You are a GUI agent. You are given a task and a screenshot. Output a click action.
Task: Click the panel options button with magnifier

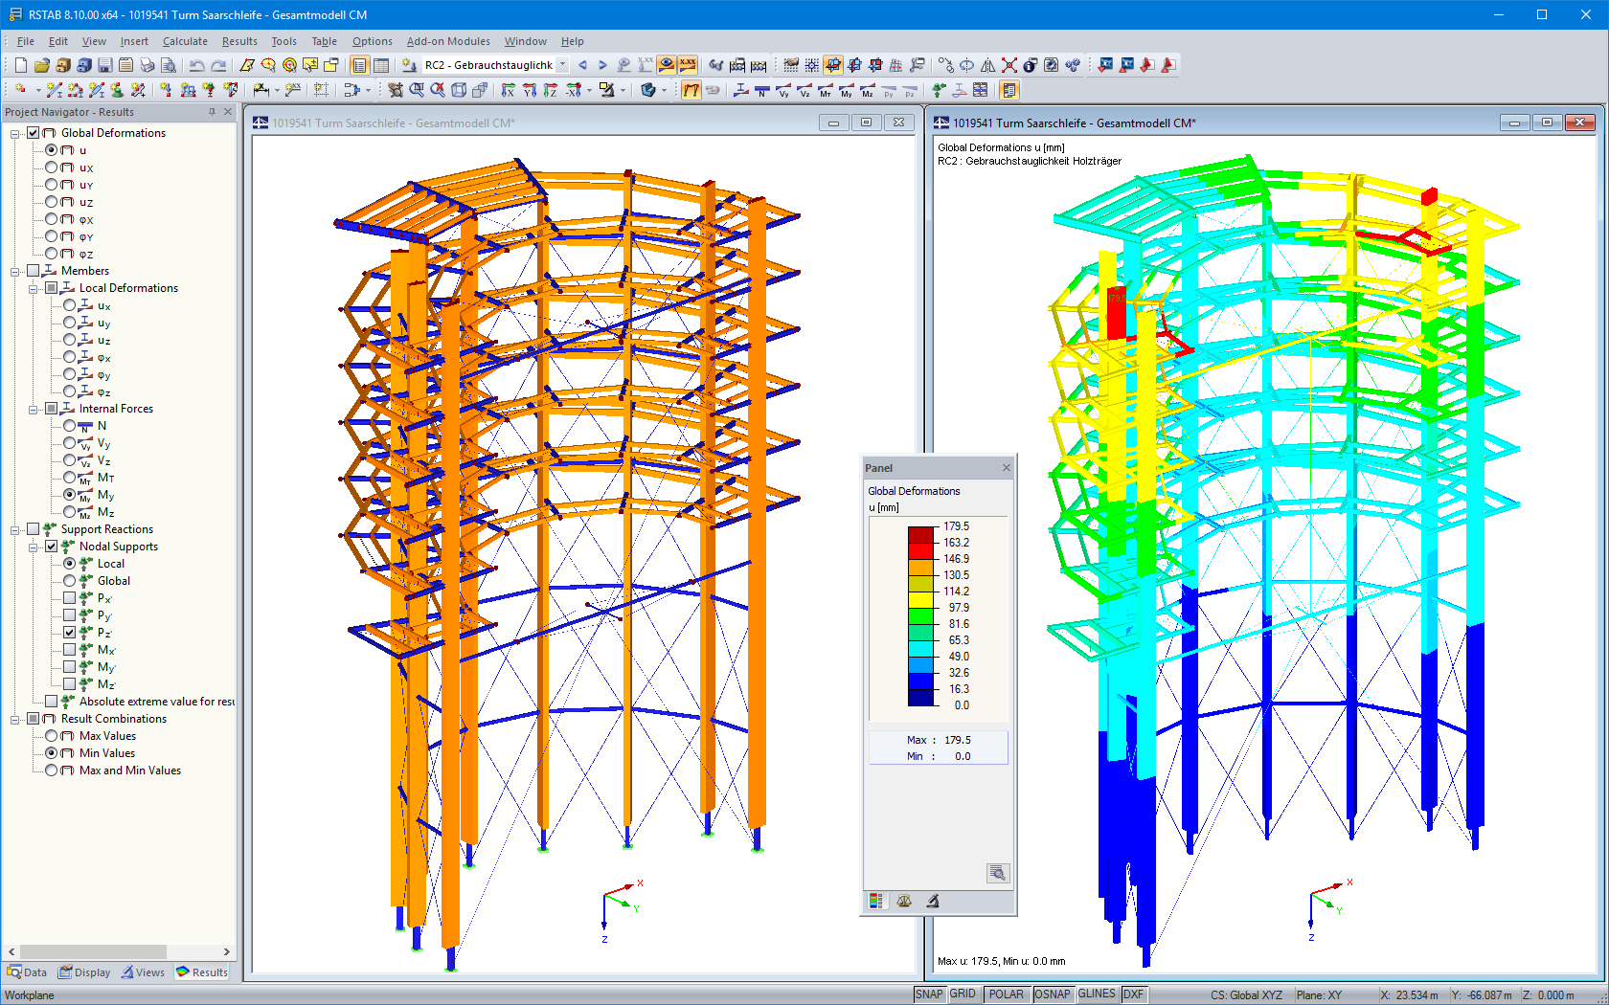tap(997, 873)
